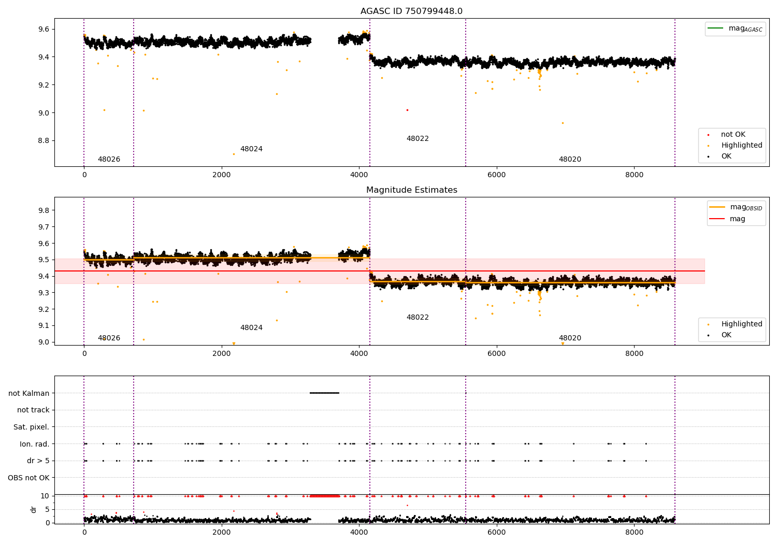This screenshot has height=544, width=777.
Task: Click the 'dr > 5' row label
Action: (x=38, y=461)
